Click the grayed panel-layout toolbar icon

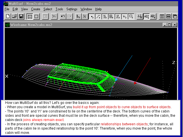coord(45,17)
